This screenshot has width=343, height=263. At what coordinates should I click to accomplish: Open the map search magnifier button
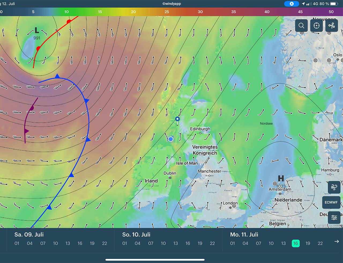tap(301, 25)
